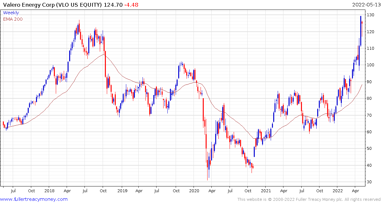Click the EMA 200 legend label

click(x=13, y=19)
